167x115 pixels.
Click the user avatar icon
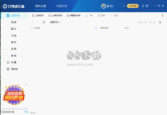[104, 6]
